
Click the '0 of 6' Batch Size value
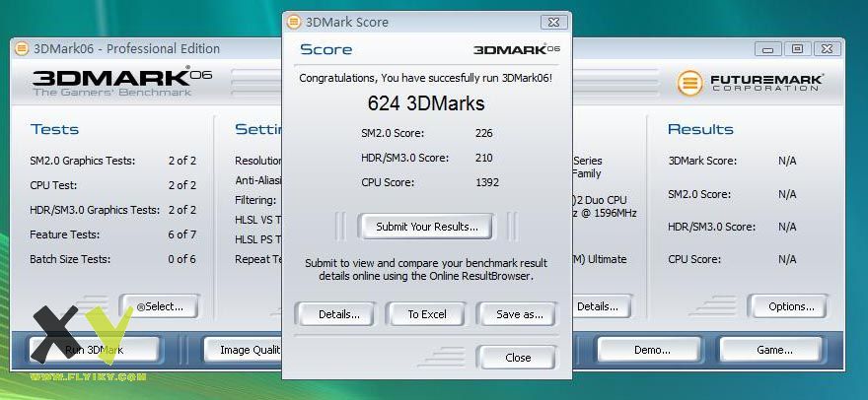click(x=182, y=259)
